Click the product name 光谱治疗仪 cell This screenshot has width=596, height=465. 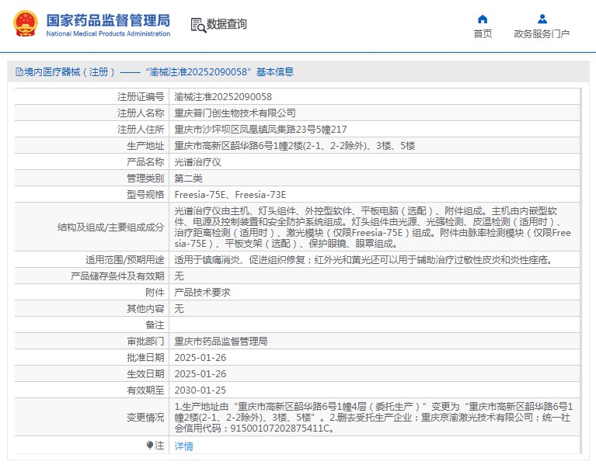197,162
